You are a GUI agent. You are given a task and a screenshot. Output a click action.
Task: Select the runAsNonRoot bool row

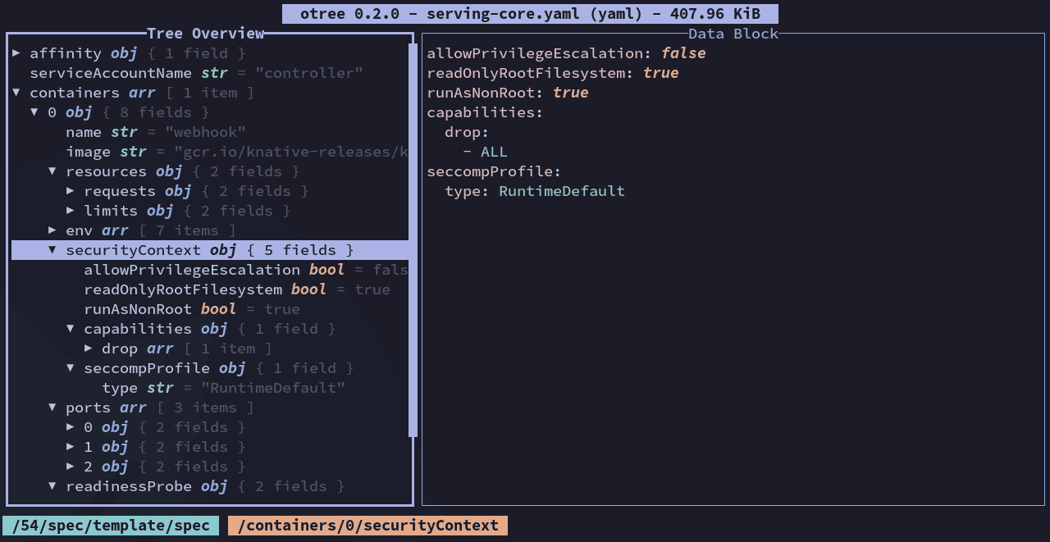coord(210,309)
